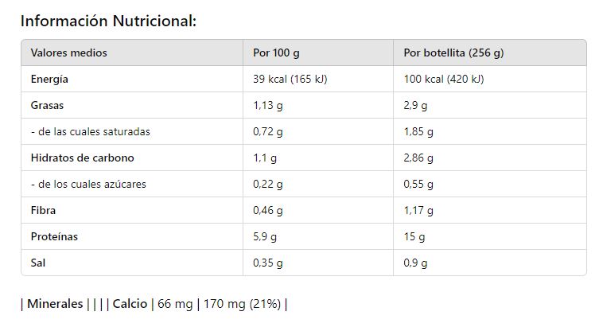Click the Información Nutricional heading
The width and height of the screenshot is (595, 331).
(x=108, y=21)
